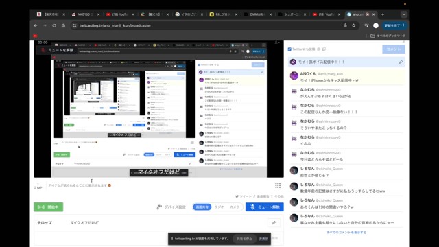This screenshot has width=439, height=247.
Task: Open しろなん avatar on 前世とか信じる comment
Action: click(294, 170)
